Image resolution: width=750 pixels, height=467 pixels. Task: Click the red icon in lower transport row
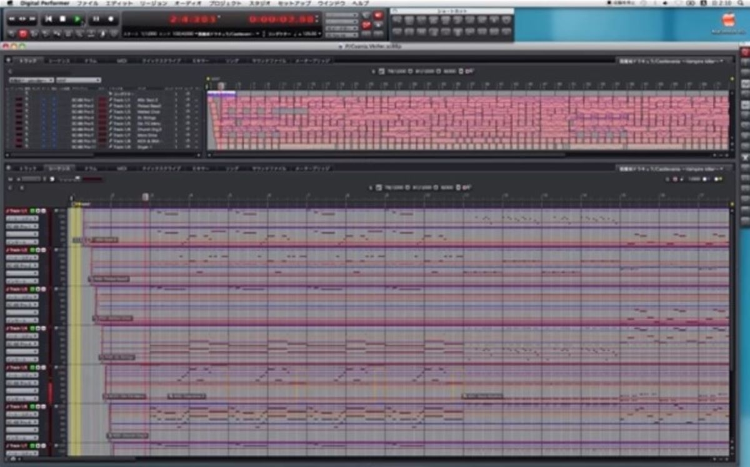[23, 34]
